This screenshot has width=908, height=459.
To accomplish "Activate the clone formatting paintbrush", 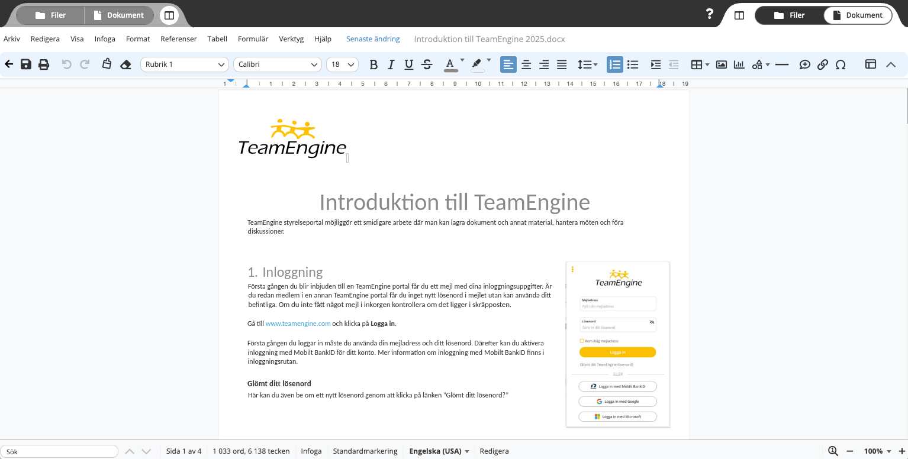I will (x=107, y=64).
